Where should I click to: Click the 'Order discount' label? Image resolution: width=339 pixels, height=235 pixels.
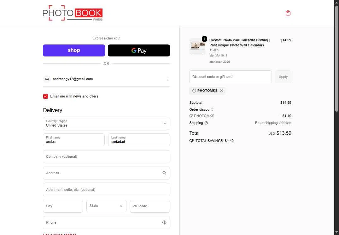click(x=201, y=109)
